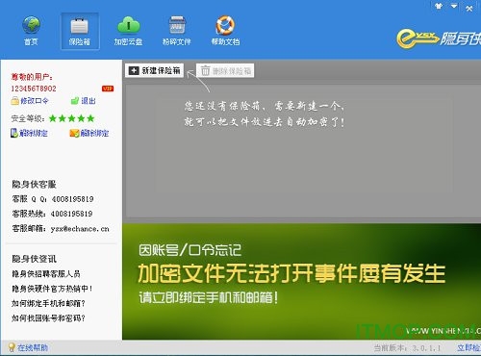Open the 首页 home globe icon
481x356 pixels.
pos(31,31)
